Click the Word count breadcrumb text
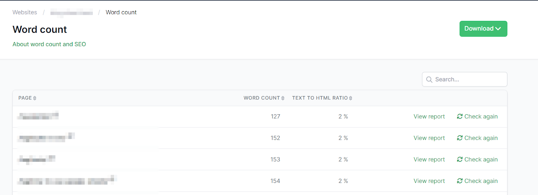This screenshot has width=538, height=195. (x=121, y=12)
